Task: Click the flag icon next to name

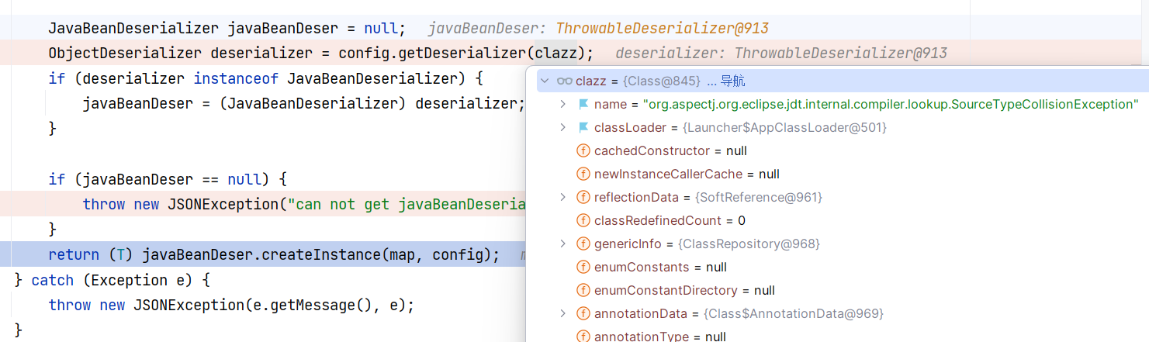Action: (583, 105)
